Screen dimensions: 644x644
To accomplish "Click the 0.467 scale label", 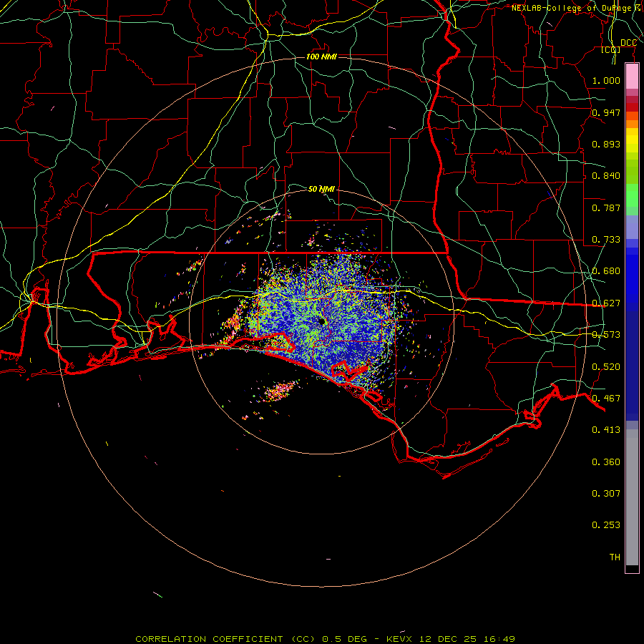I will (x=606, y=399).
